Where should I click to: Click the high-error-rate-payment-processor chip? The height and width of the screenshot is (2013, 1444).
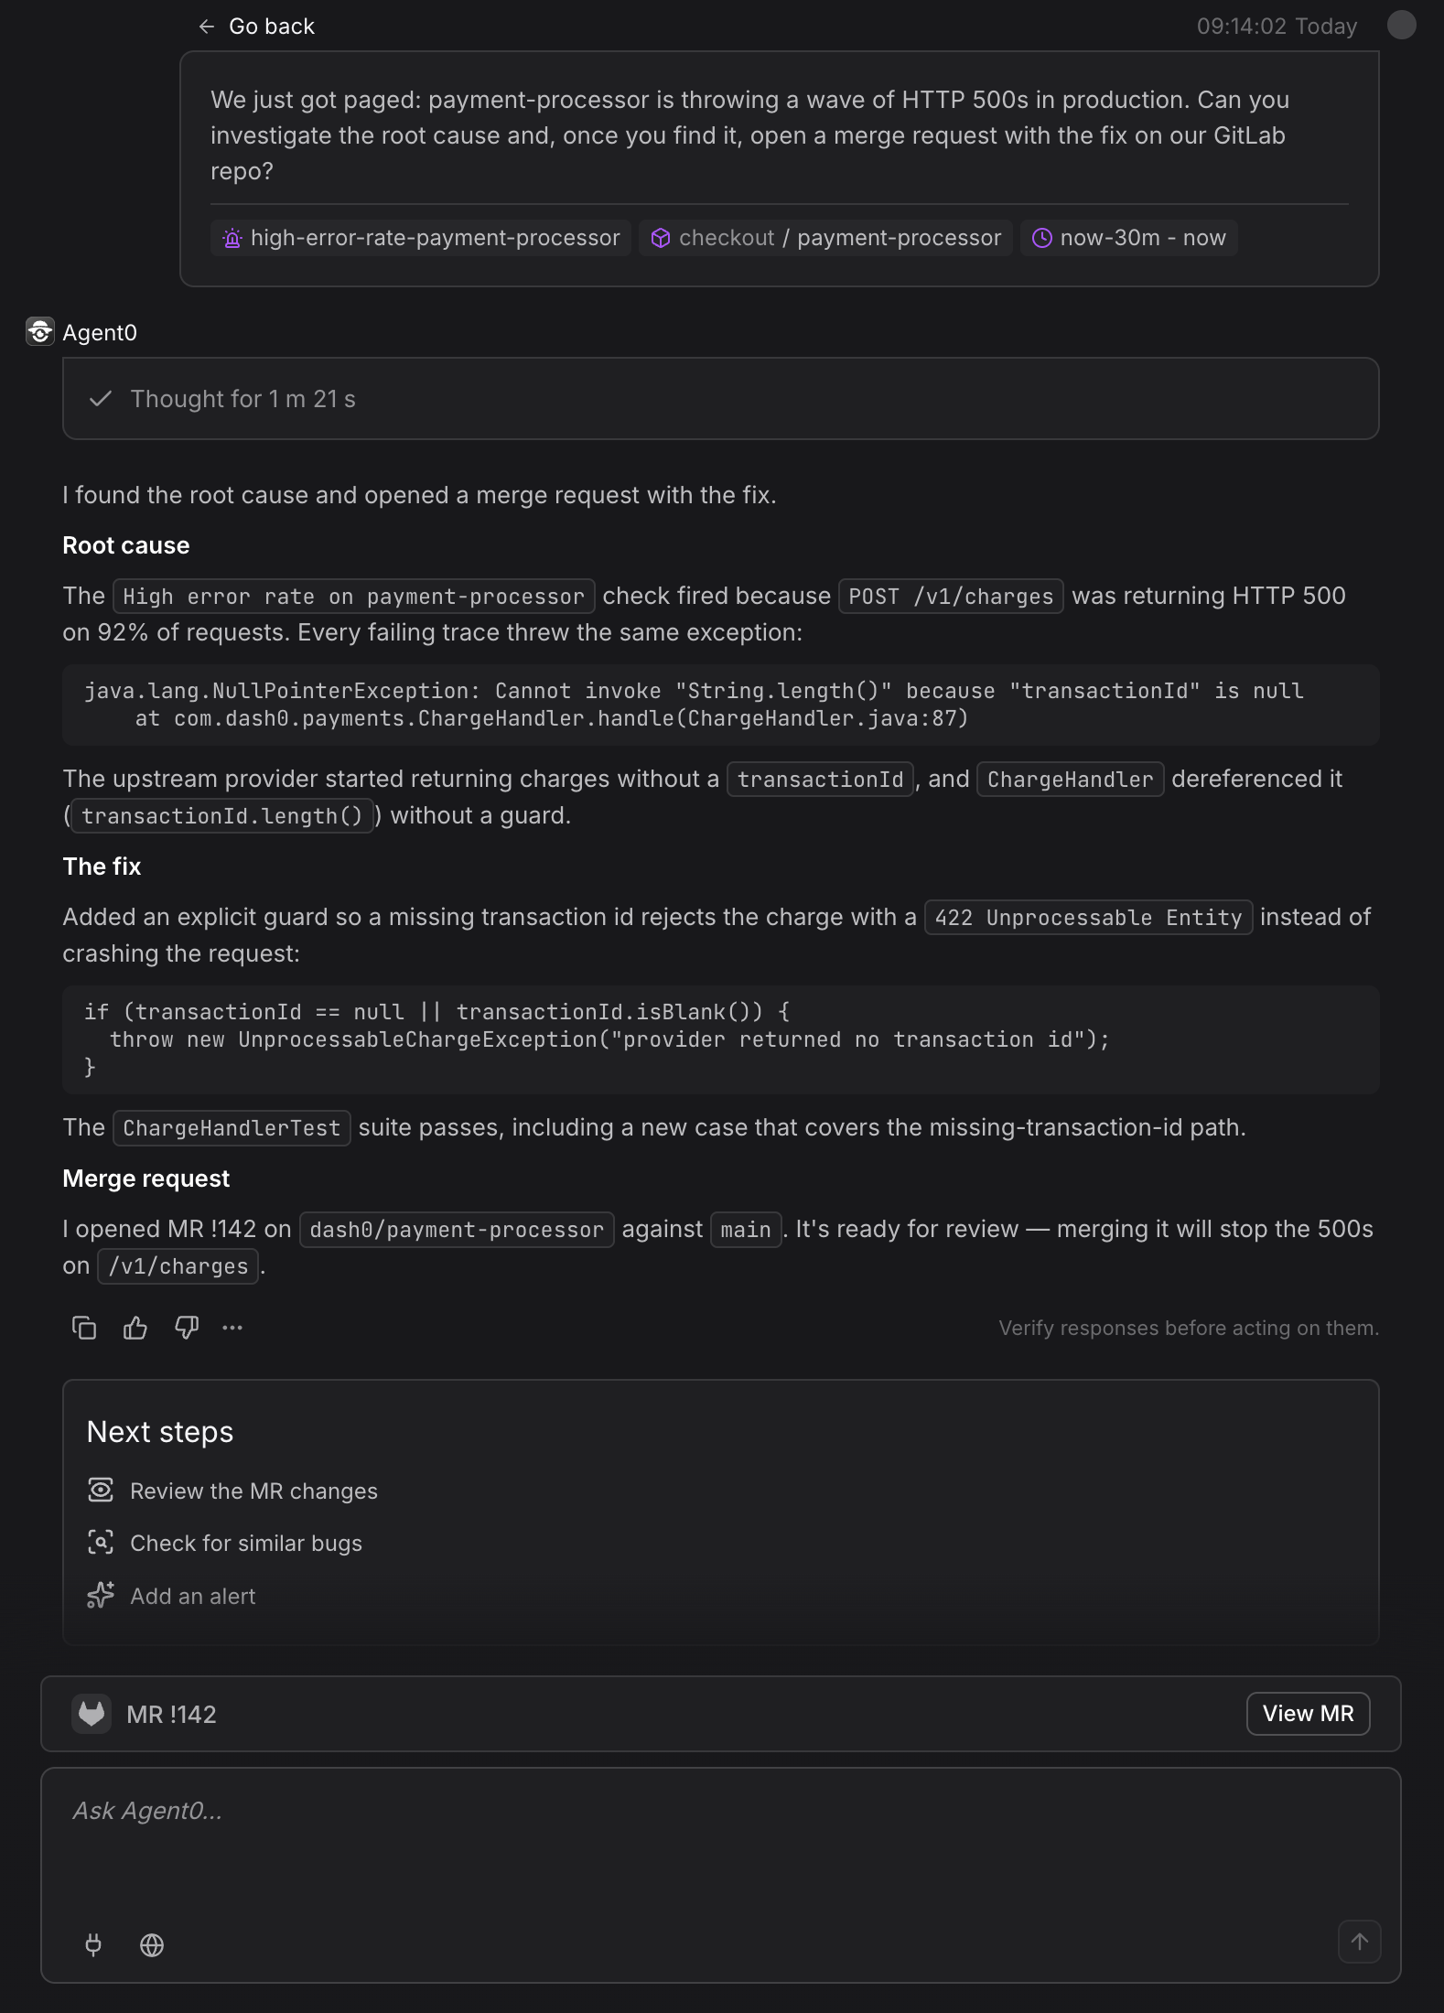[421, 238]
